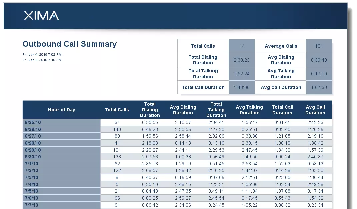
Task: Click avg talking duration 2:56:54
Action: [x=250, y=164]
